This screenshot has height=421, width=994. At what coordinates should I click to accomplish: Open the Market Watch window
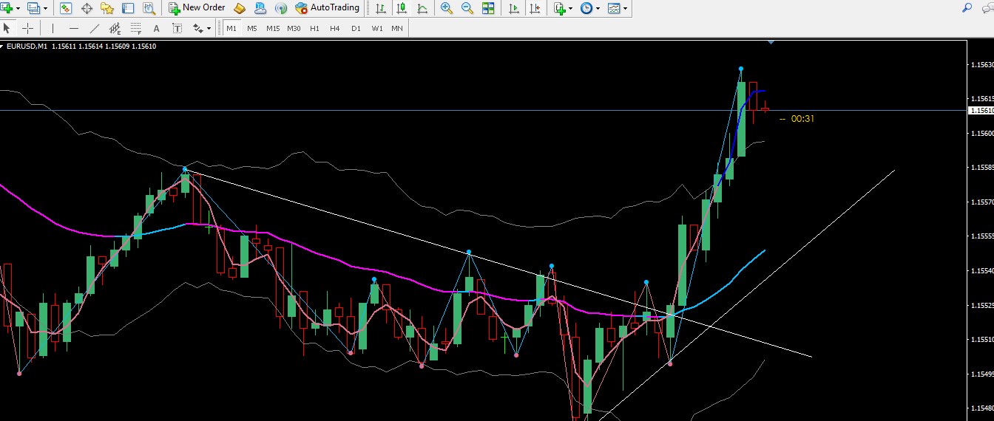pyautogui.click(x=66, y=8)
